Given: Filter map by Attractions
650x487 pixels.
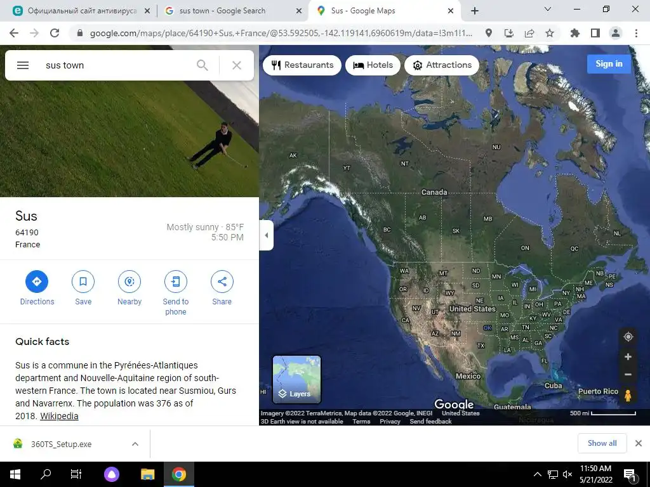Looking at the screenshot, I should pos(442,65).
